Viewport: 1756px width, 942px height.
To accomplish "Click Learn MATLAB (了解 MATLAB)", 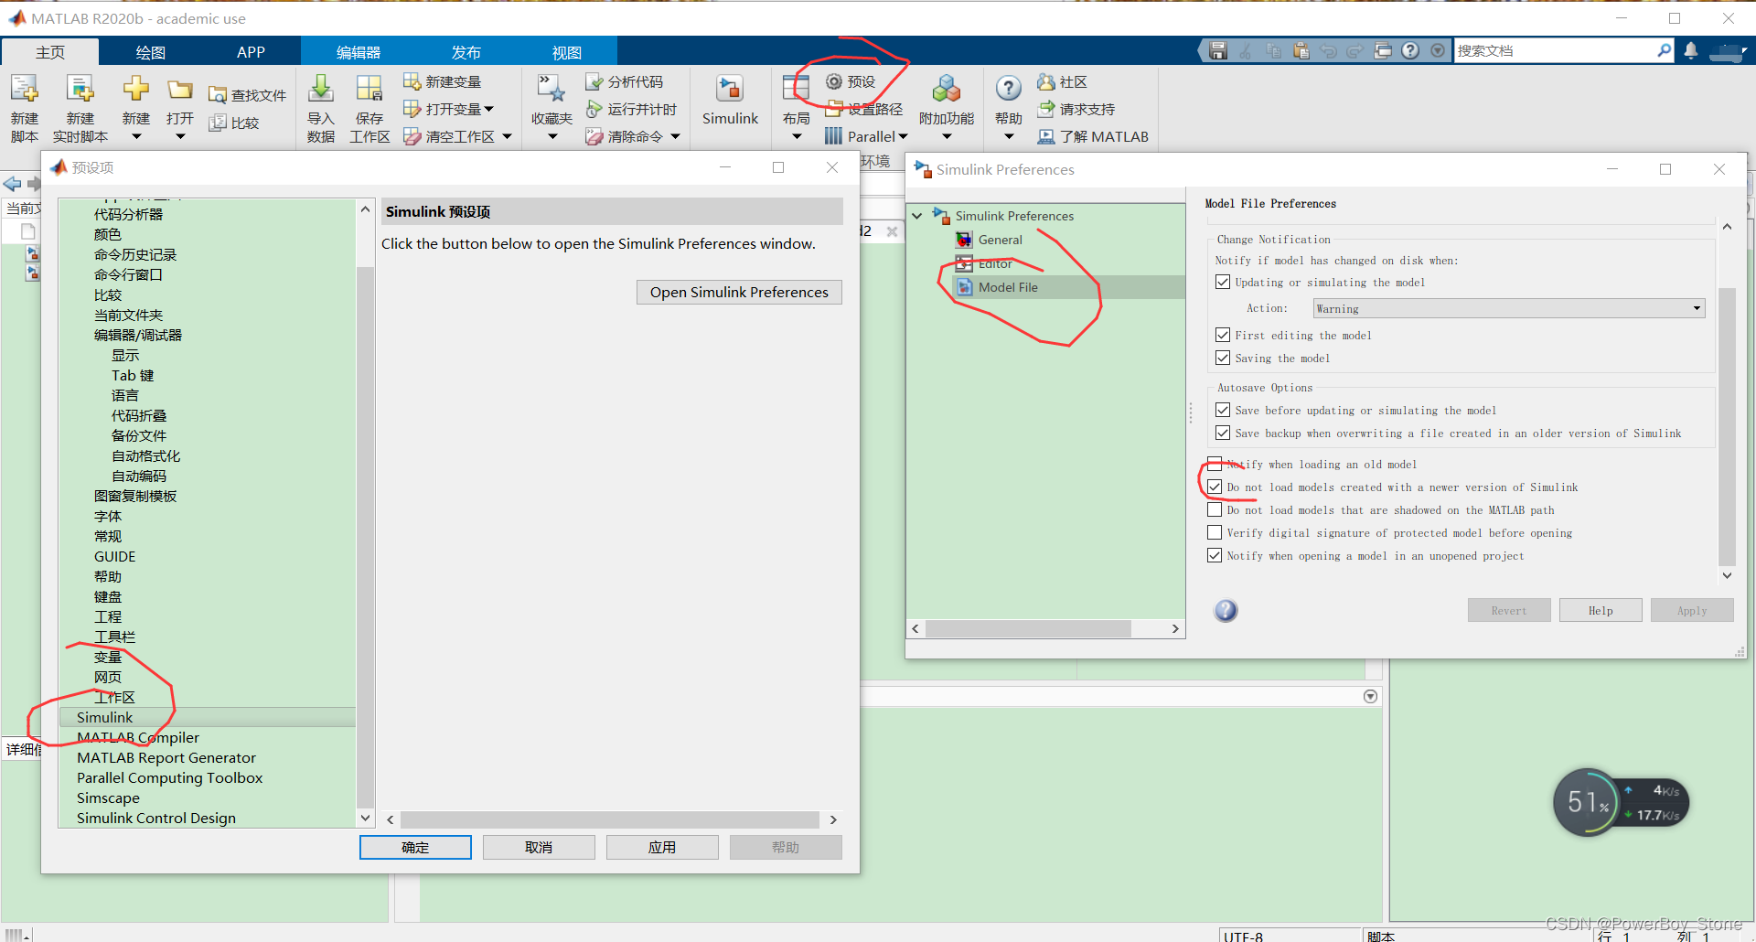I will tap(1093, 136).
